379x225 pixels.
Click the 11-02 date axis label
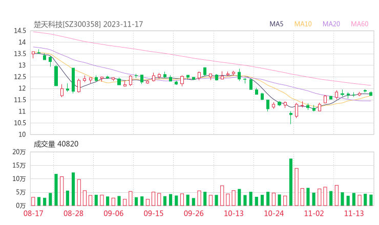point(314,213)
